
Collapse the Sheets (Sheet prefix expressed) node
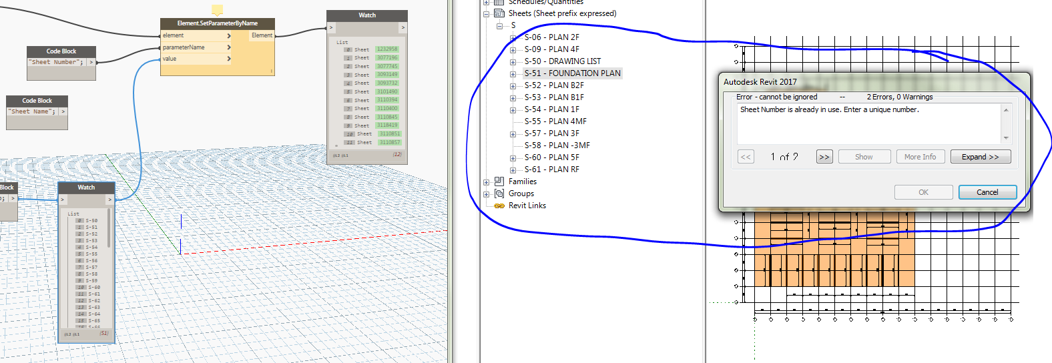[x=487, y=13]
